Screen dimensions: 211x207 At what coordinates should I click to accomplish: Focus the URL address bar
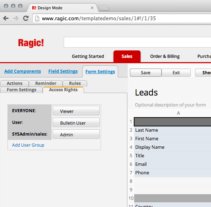click(x=122, y=18)
